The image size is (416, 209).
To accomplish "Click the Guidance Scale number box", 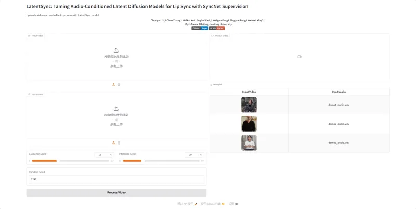I will coord(101,155).
